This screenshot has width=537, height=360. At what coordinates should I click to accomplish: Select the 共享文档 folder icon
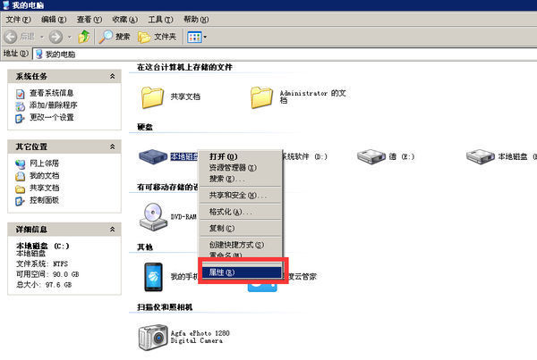click(152, 97)
